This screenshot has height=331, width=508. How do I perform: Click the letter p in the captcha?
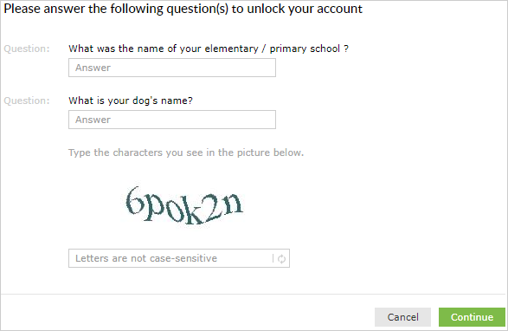pos(152,208)
